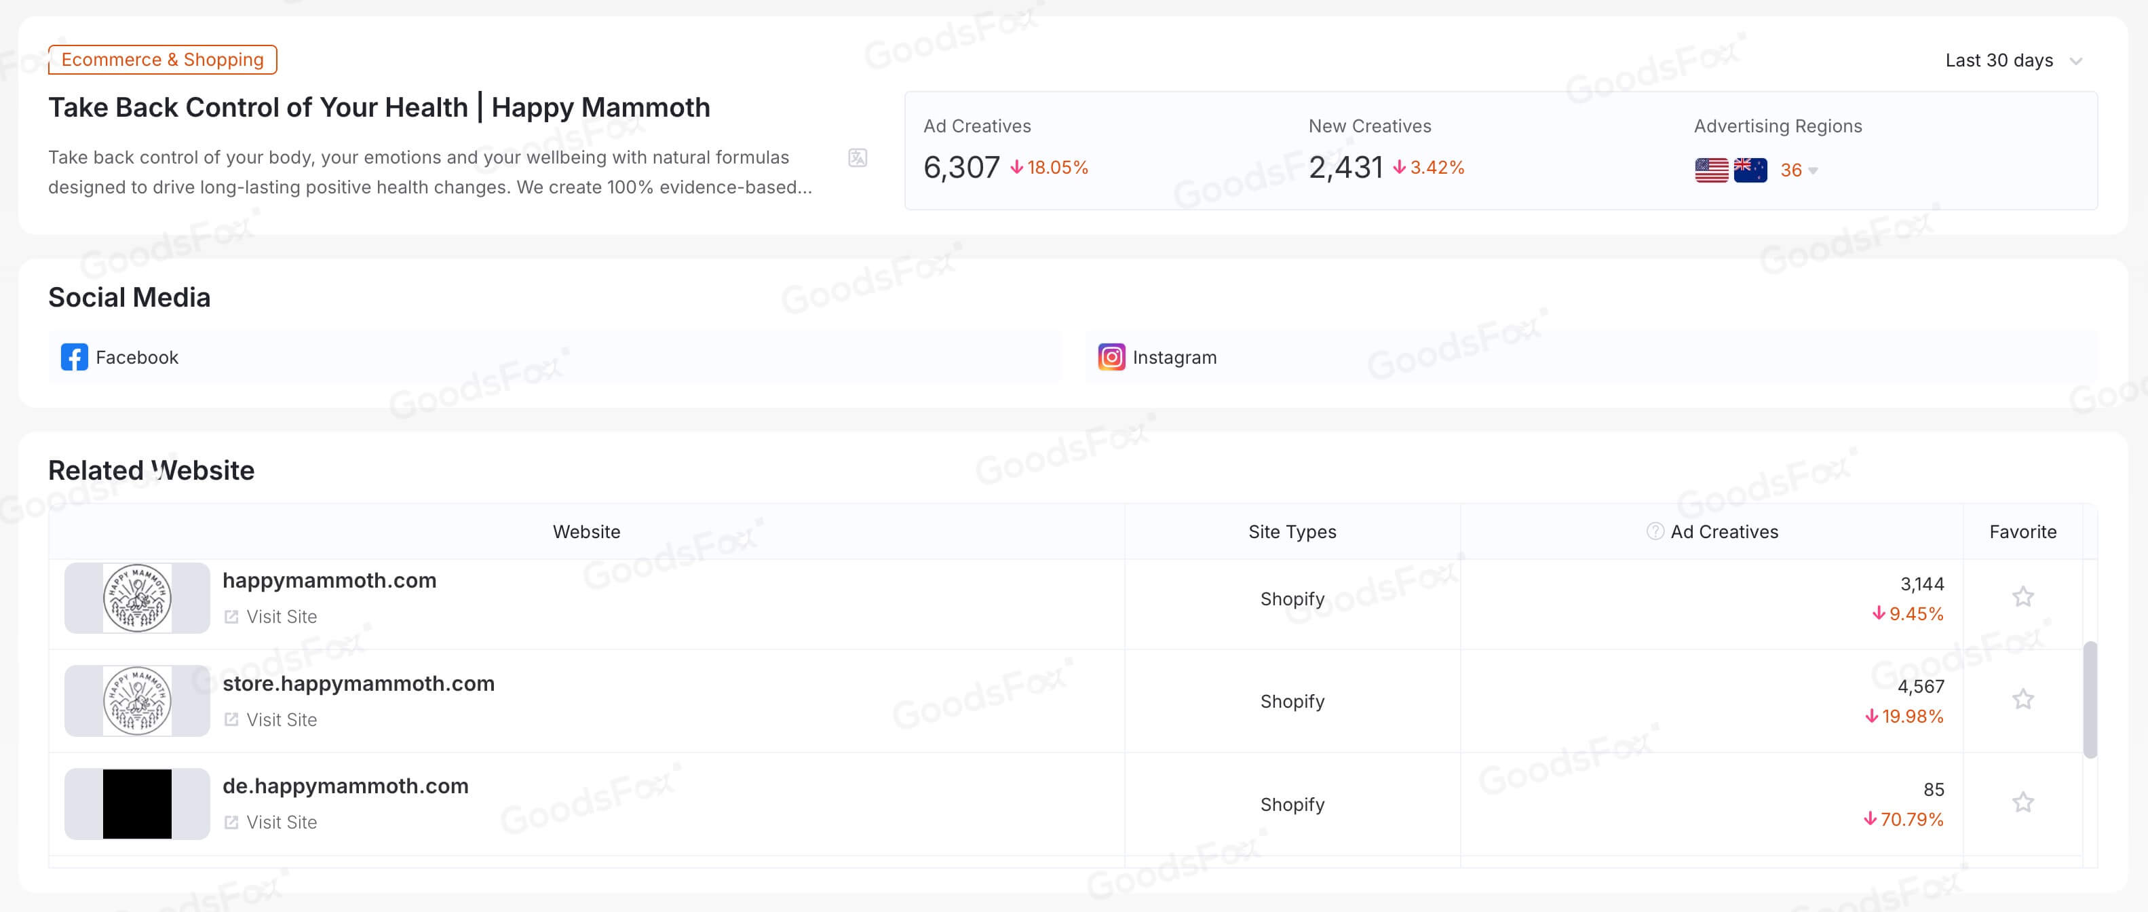Click external link icon for de.happymammoth.com
Image resolution: width=2148 pixels, height=912 pixels.
[x=232, y=822]
